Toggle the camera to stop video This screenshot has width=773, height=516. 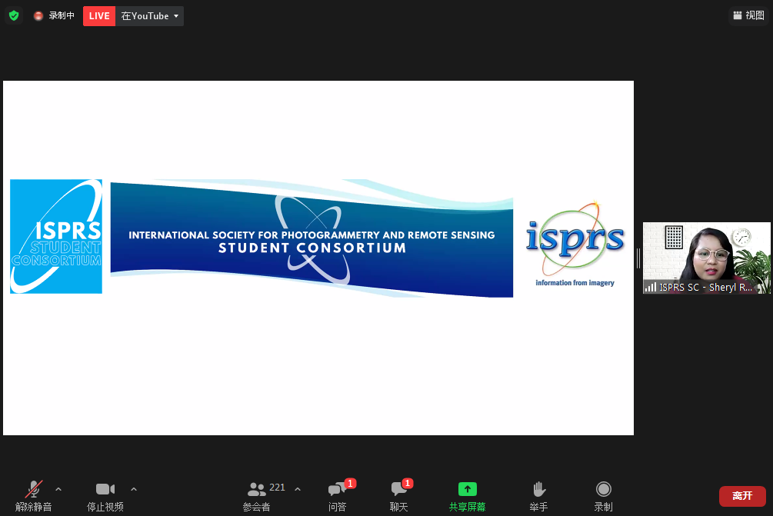pos(105,489)
